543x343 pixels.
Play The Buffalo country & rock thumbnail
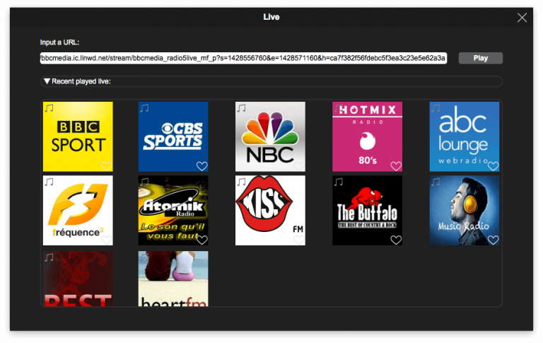point(367,210)
